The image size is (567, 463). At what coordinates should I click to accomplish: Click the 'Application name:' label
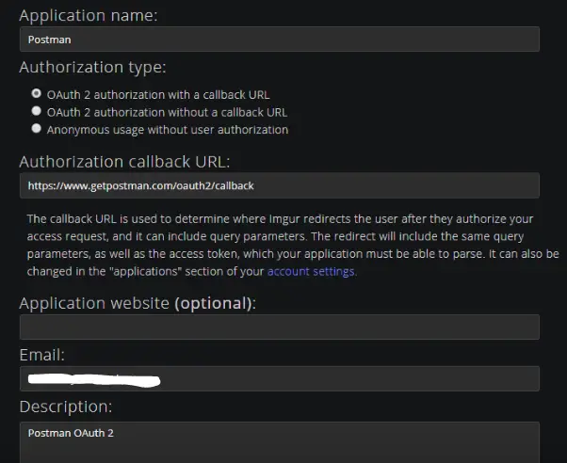tap(89, 16)
